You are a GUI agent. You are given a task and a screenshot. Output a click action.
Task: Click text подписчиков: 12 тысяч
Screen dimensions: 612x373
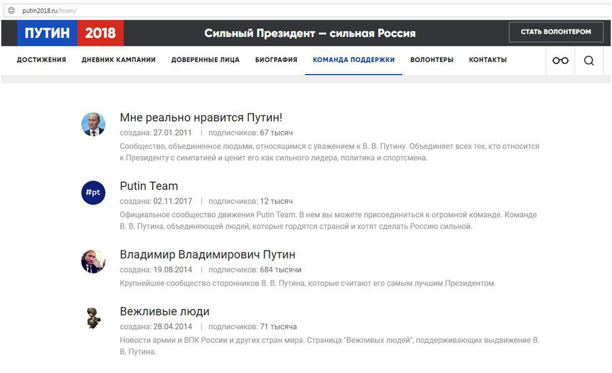pos(250,202)
